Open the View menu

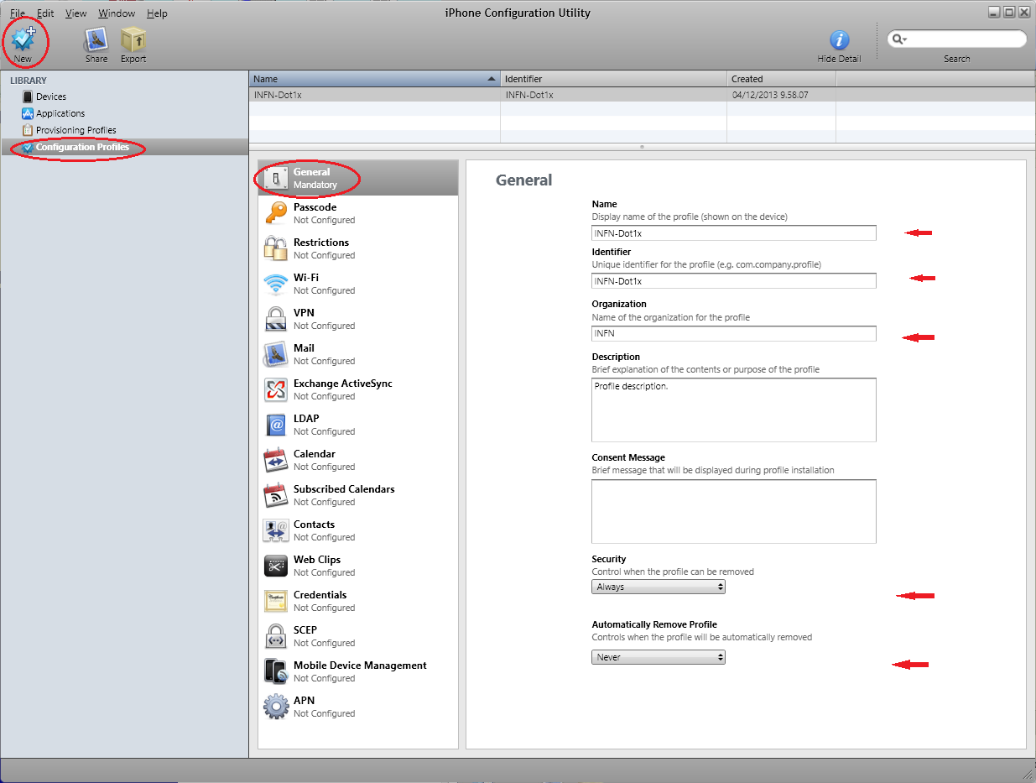click(x=76, y=13)
